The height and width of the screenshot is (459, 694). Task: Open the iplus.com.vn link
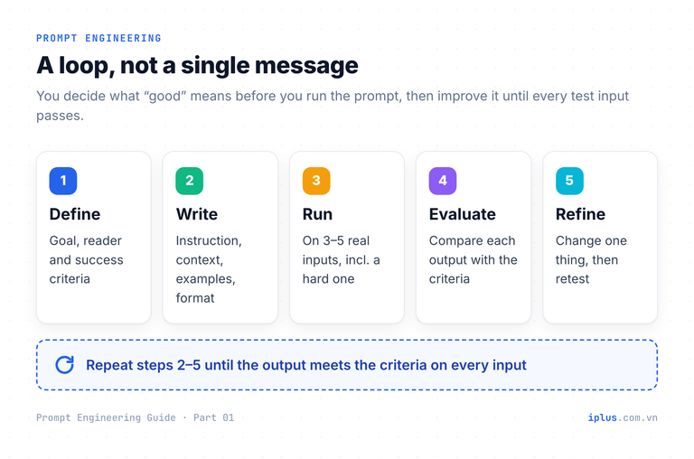click(x=623, y=417)
